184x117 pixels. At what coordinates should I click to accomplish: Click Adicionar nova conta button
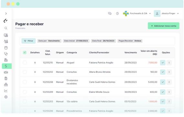coord(163,26)
